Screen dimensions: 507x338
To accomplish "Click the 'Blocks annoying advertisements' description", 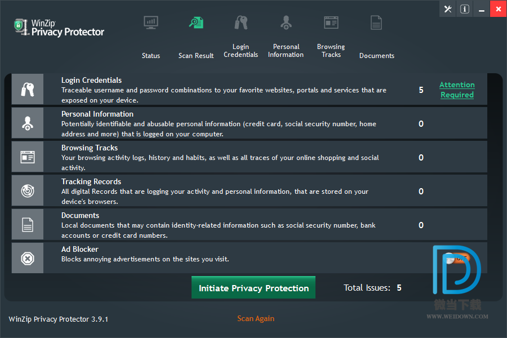I will pyautogui.click(x=145, y=259).
